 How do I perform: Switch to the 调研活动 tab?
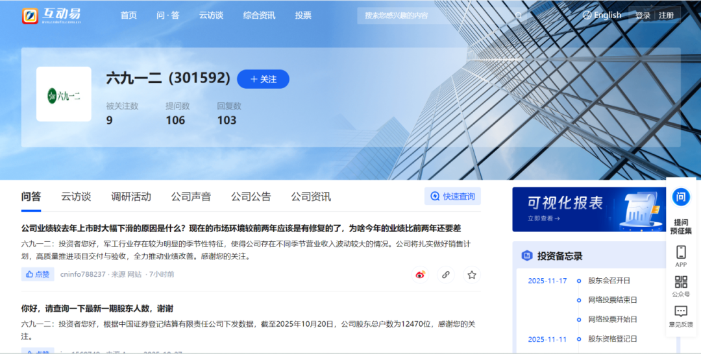(x=131, y=196)
